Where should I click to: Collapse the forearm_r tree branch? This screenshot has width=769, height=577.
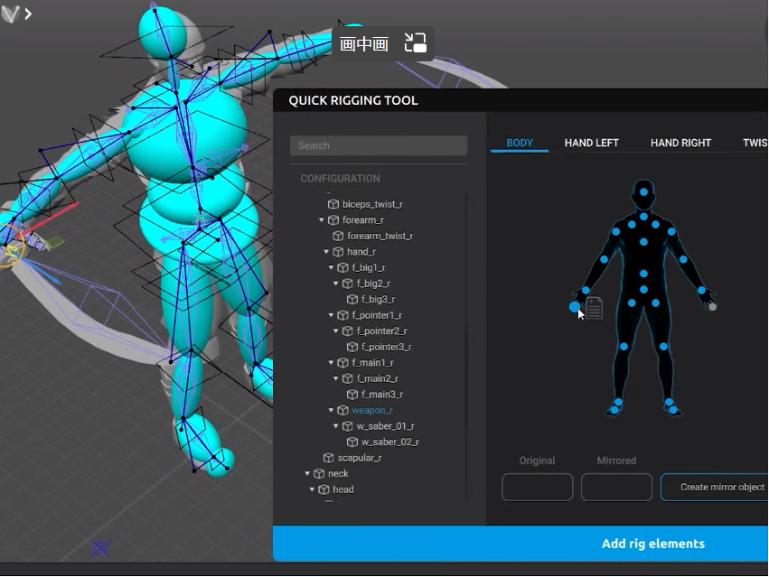point(323,219)
